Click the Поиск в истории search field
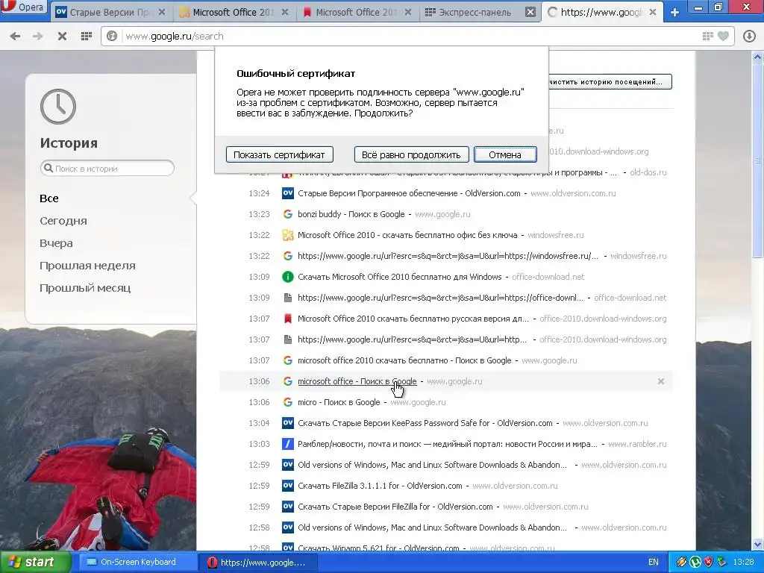Viewport: 764px width, 573px height. 107,168
